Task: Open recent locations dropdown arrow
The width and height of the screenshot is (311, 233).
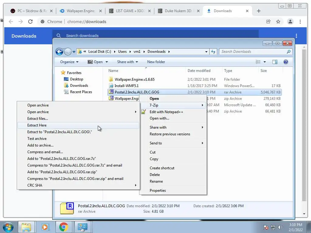Action: [74, 52]
